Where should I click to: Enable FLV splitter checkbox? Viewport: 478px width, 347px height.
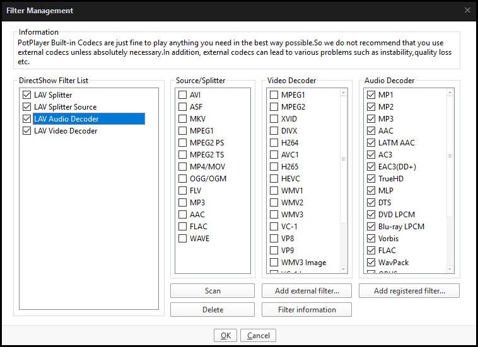click(183, 191)
